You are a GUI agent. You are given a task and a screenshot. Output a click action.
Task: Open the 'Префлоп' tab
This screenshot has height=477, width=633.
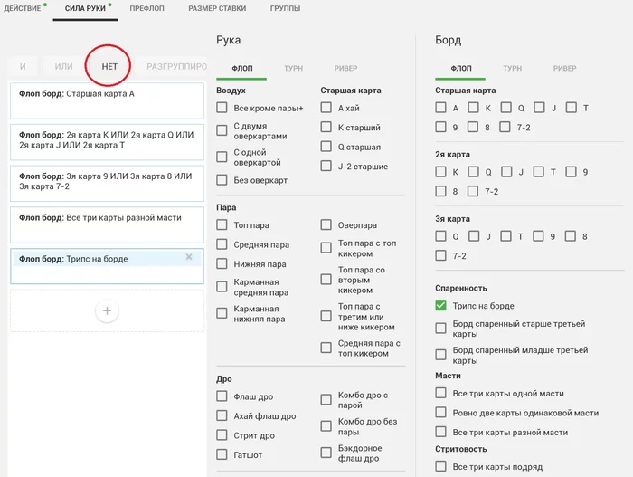(x=146, y=7)
